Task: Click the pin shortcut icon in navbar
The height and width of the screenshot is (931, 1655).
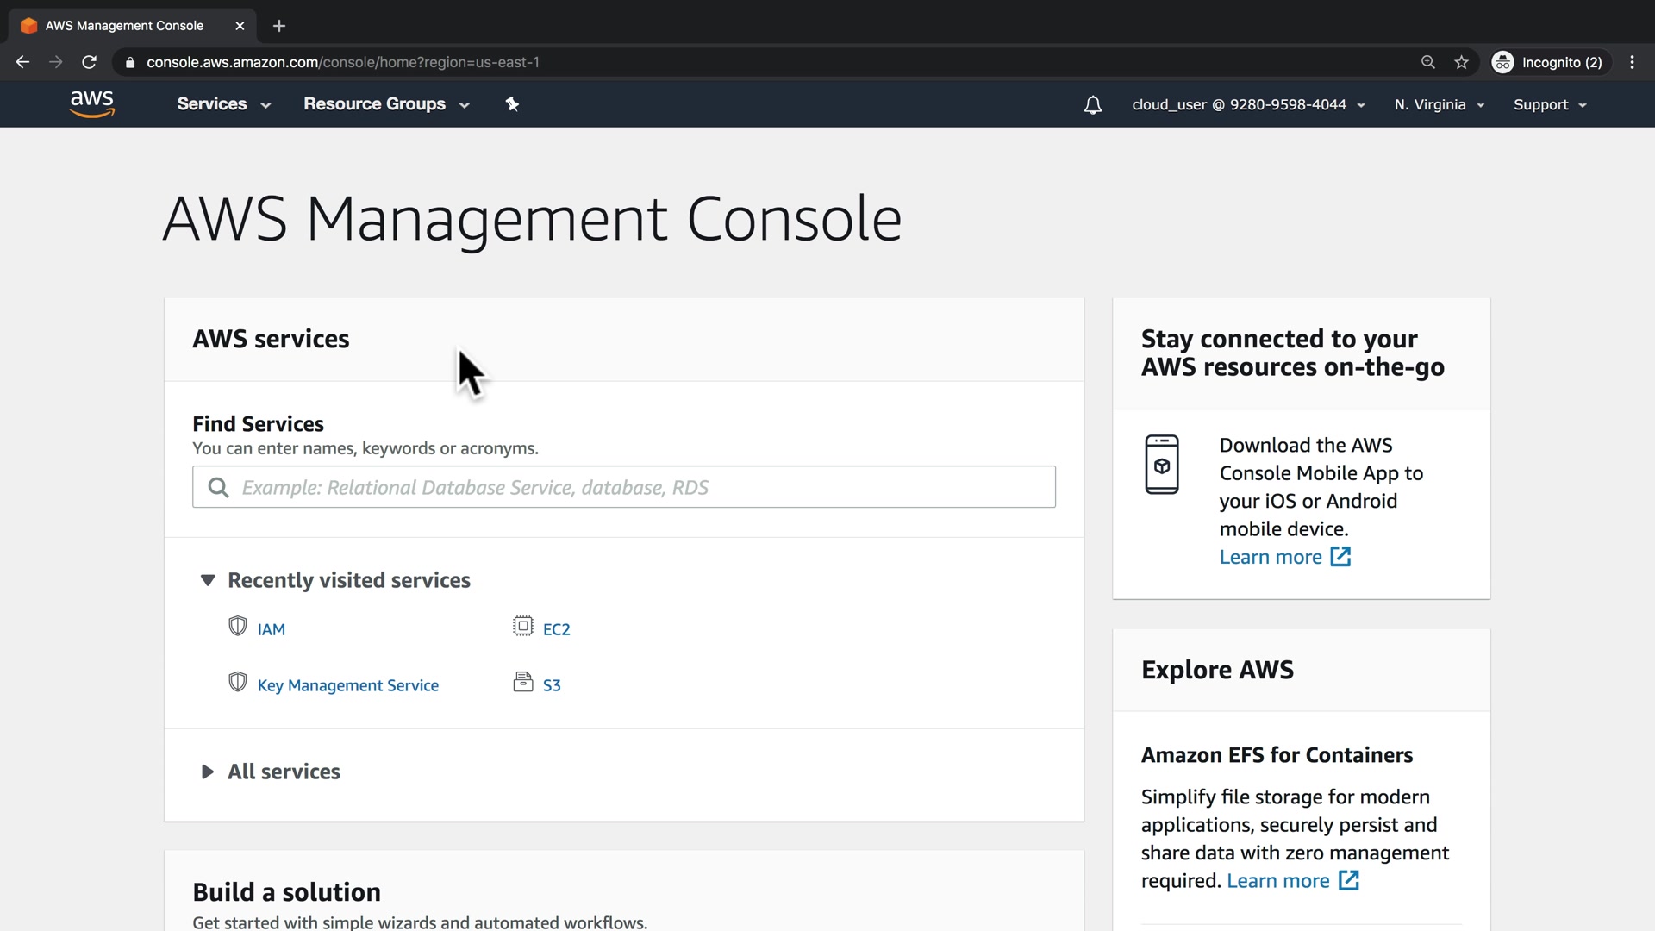Action: [x=512, y=104]
